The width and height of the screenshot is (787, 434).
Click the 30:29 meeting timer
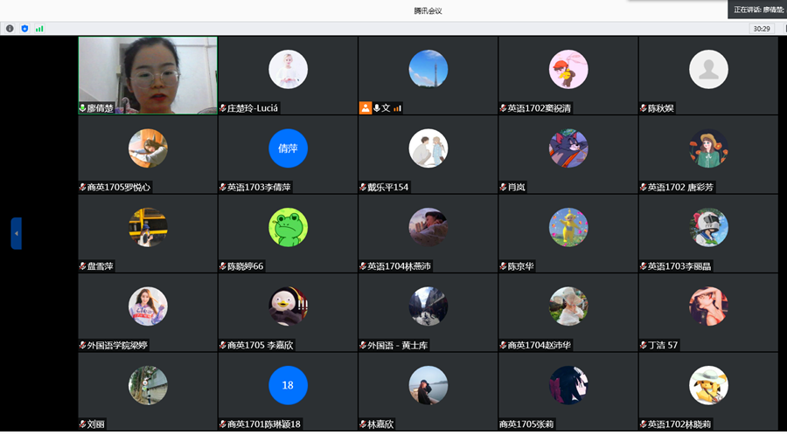(x=762, y=29)
